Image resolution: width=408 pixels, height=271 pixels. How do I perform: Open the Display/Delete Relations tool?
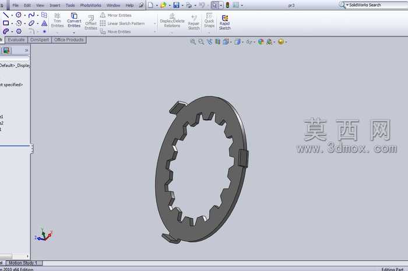tap(172, 20)
